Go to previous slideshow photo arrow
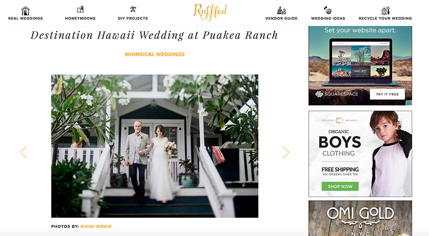The height and width of the screenshot is (236, 429). click(x=24, y=152)
